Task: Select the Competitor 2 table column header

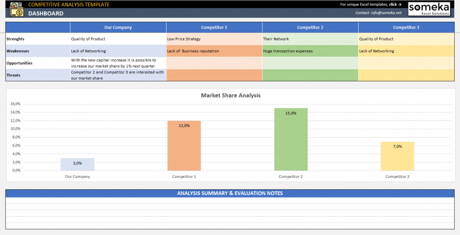Action: pyautogui.click(x=310, y=27)
